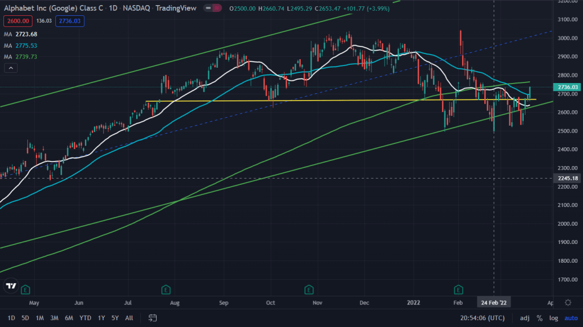Open chart settings gear icon

[568, 303]
